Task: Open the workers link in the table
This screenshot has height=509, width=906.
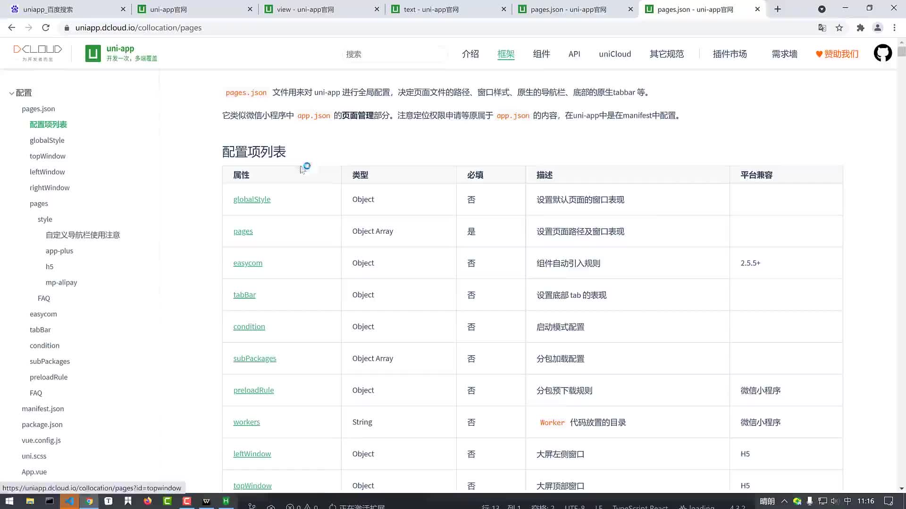Action: click(x=246, y=422)
